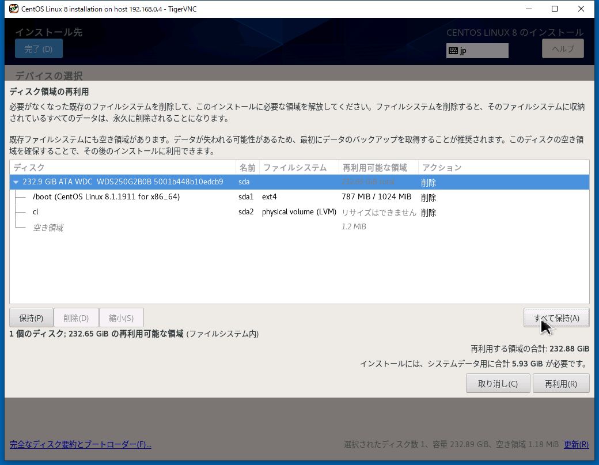
Task: Click the 削除 action for sda2
Action: [x=429, y=213]
